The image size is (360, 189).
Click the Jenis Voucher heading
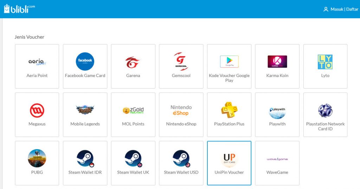click(30, 37)
